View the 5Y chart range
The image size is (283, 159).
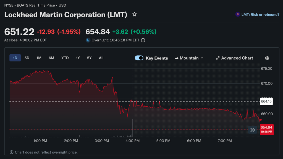pyautogui.click(x=89, y=58)
